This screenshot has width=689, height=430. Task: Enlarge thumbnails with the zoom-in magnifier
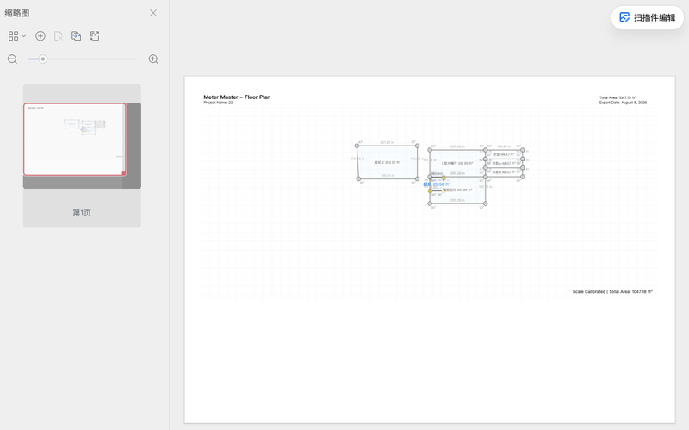click(x=153, y=59)
